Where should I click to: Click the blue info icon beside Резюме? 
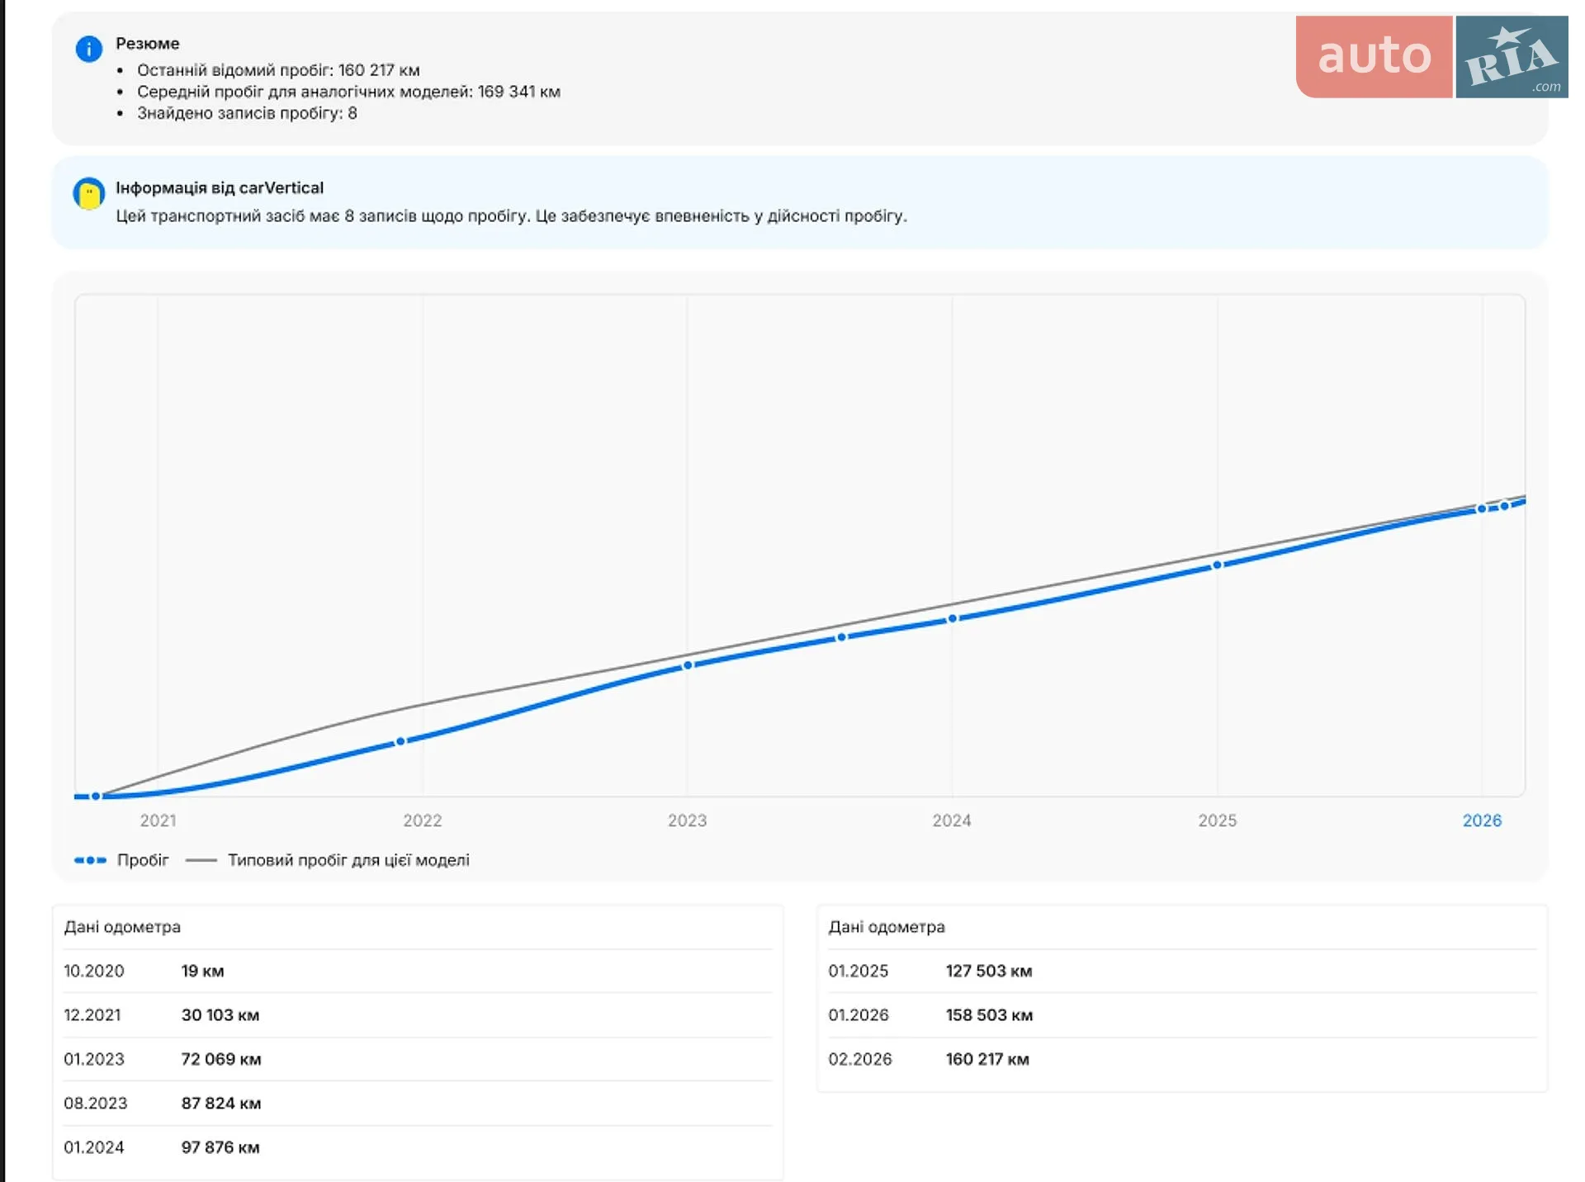coord(88,49)
